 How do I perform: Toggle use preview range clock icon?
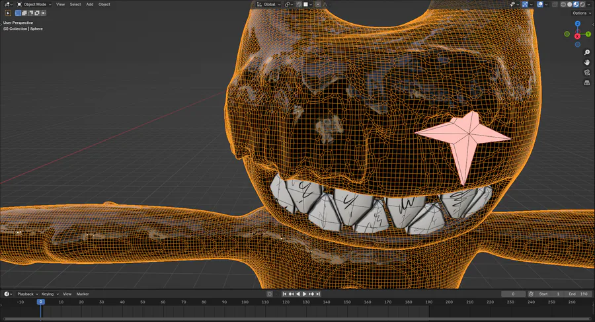click(531, 294)
